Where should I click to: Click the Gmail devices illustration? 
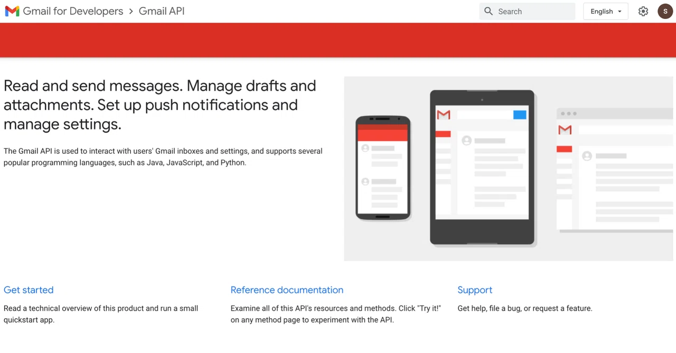(510, 169)
